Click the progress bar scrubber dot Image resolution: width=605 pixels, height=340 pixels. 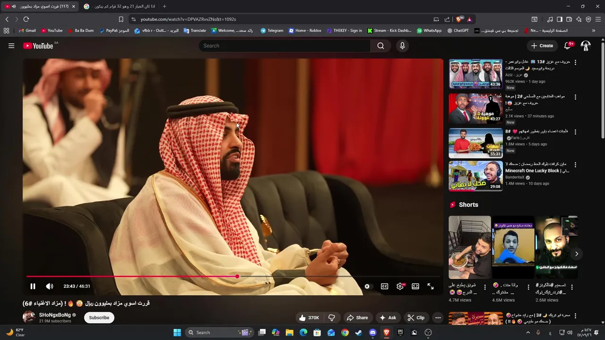[237, 277]
